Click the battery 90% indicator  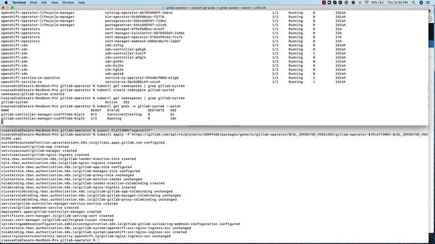pos(378,3)
